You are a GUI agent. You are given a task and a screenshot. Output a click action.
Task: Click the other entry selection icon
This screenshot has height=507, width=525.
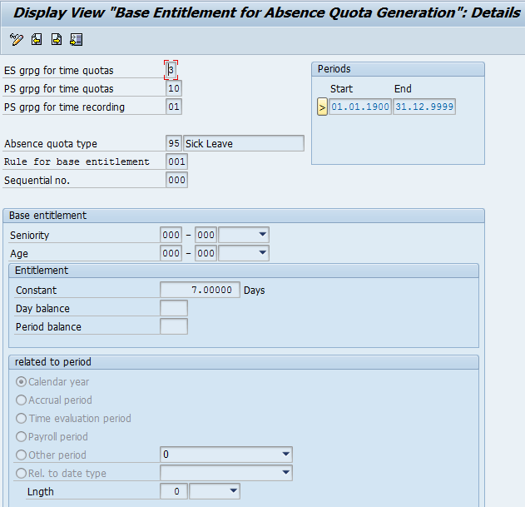click(x=77, y=40)
